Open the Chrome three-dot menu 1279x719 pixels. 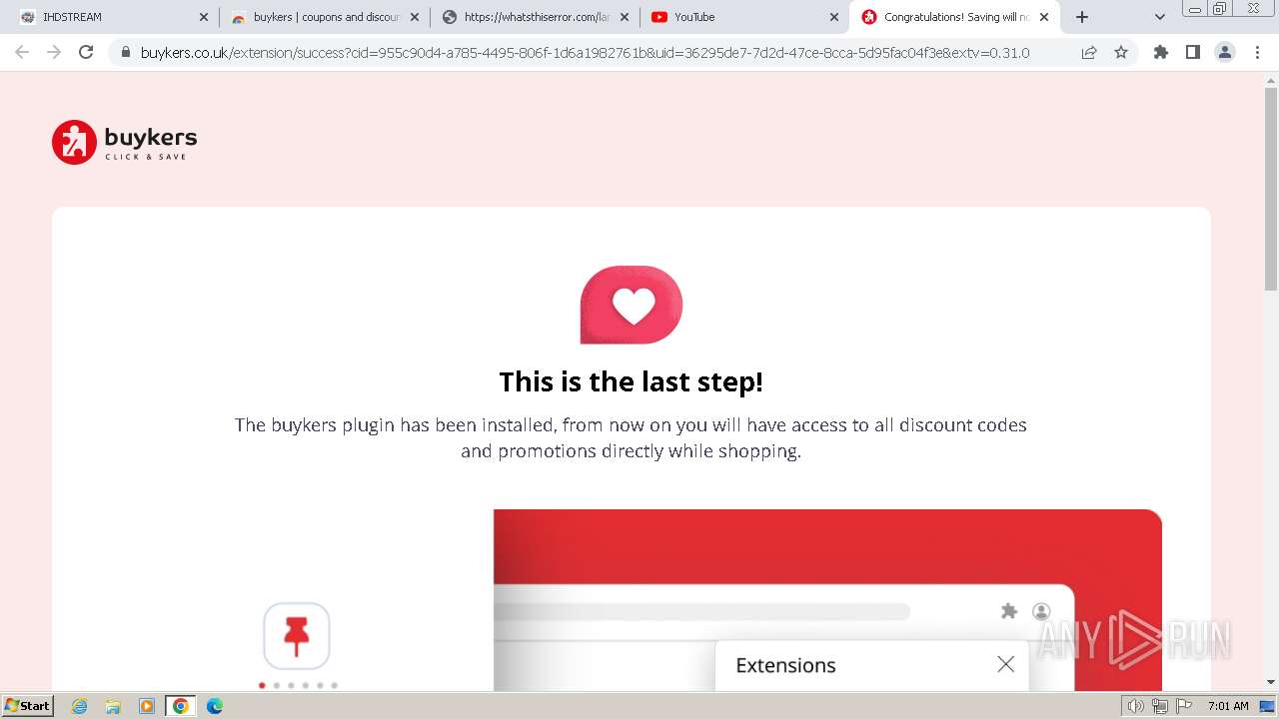point(1257,52)
